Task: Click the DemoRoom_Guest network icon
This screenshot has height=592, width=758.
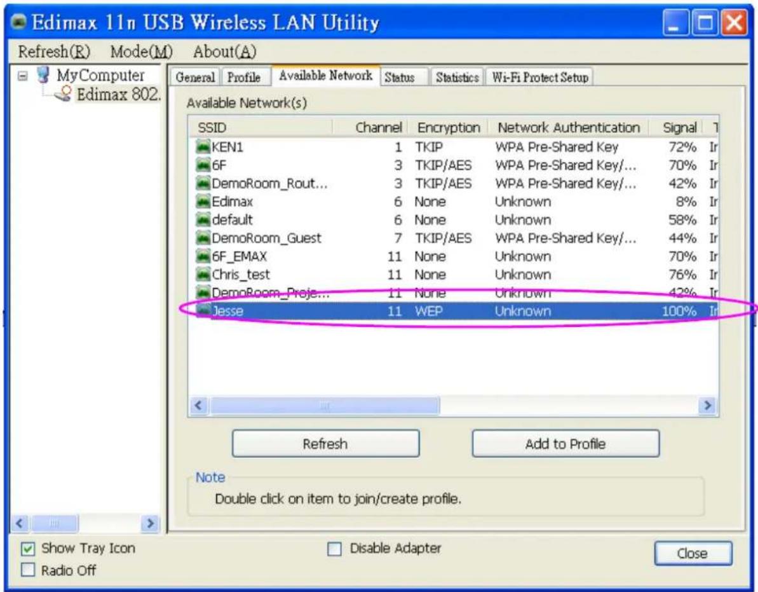Action: point(203,238)
